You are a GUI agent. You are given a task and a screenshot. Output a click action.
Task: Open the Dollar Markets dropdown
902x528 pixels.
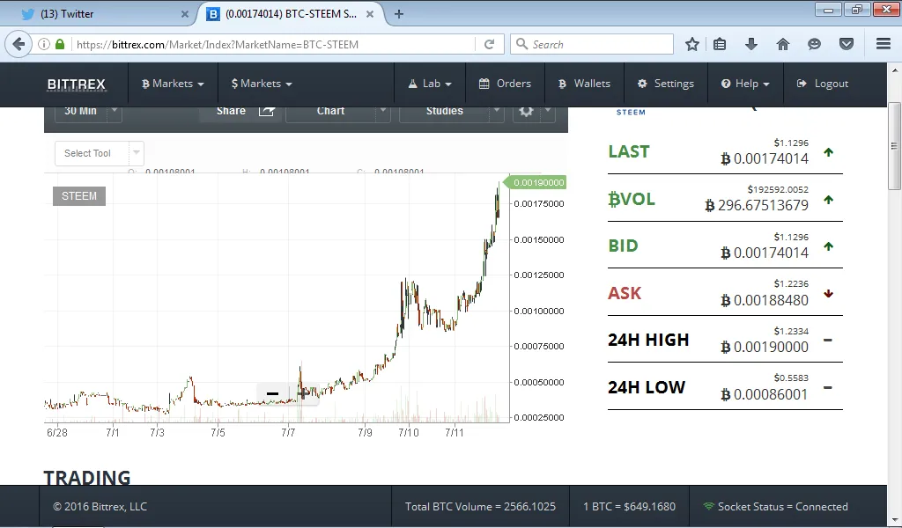[x=262, y=84]
